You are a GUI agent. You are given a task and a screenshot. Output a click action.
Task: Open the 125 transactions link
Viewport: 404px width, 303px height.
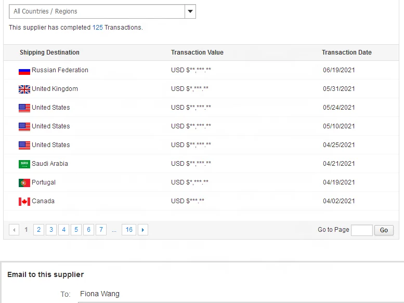coord(97,28)
